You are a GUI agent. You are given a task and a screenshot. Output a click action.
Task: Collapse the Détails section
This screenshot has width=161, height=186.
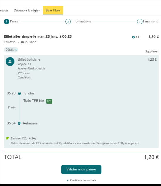click(x=11, y=50)
